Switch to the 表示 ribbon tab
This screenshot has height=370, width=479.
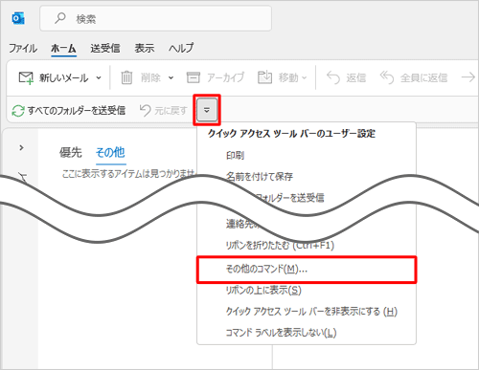tap(145, 49)
